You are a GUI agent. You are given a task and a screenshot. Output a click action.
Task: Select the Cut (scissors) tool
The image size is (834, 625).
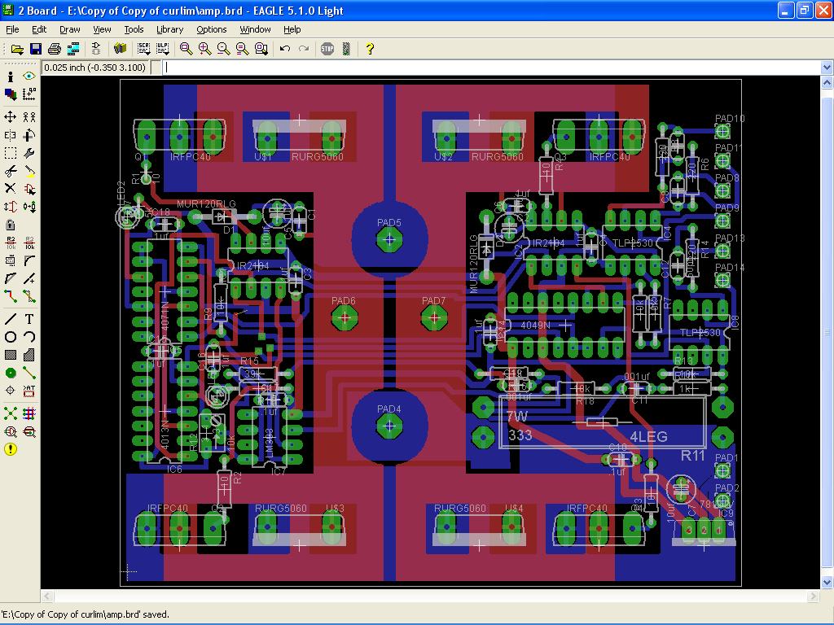point(10,171)
